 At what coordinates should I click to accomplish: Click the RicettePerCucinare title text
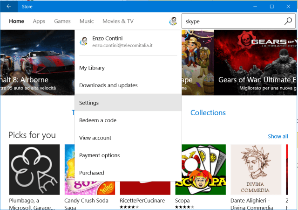click(142, 201)
